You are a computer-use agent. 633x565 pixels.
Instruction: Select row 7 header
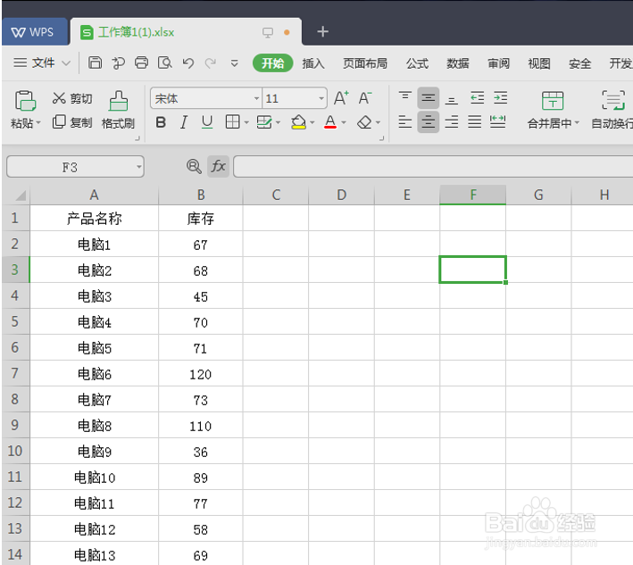(15, 373)
